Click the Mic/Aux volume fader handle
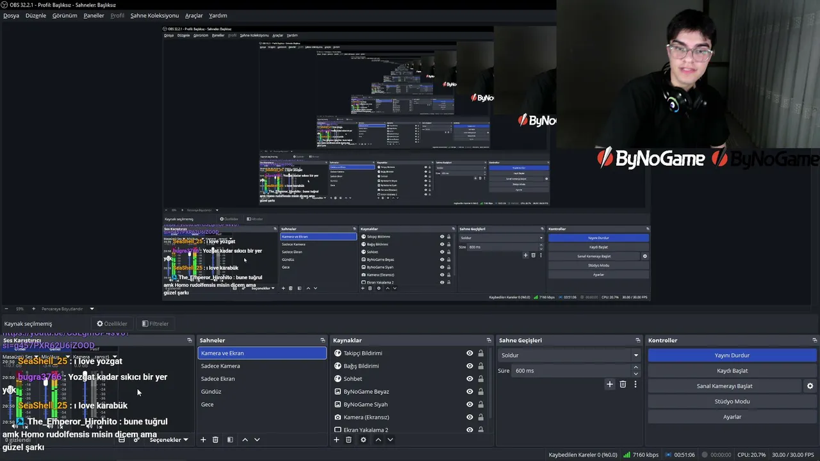Viewport: 820px width, 461px height. coord(45,382)
